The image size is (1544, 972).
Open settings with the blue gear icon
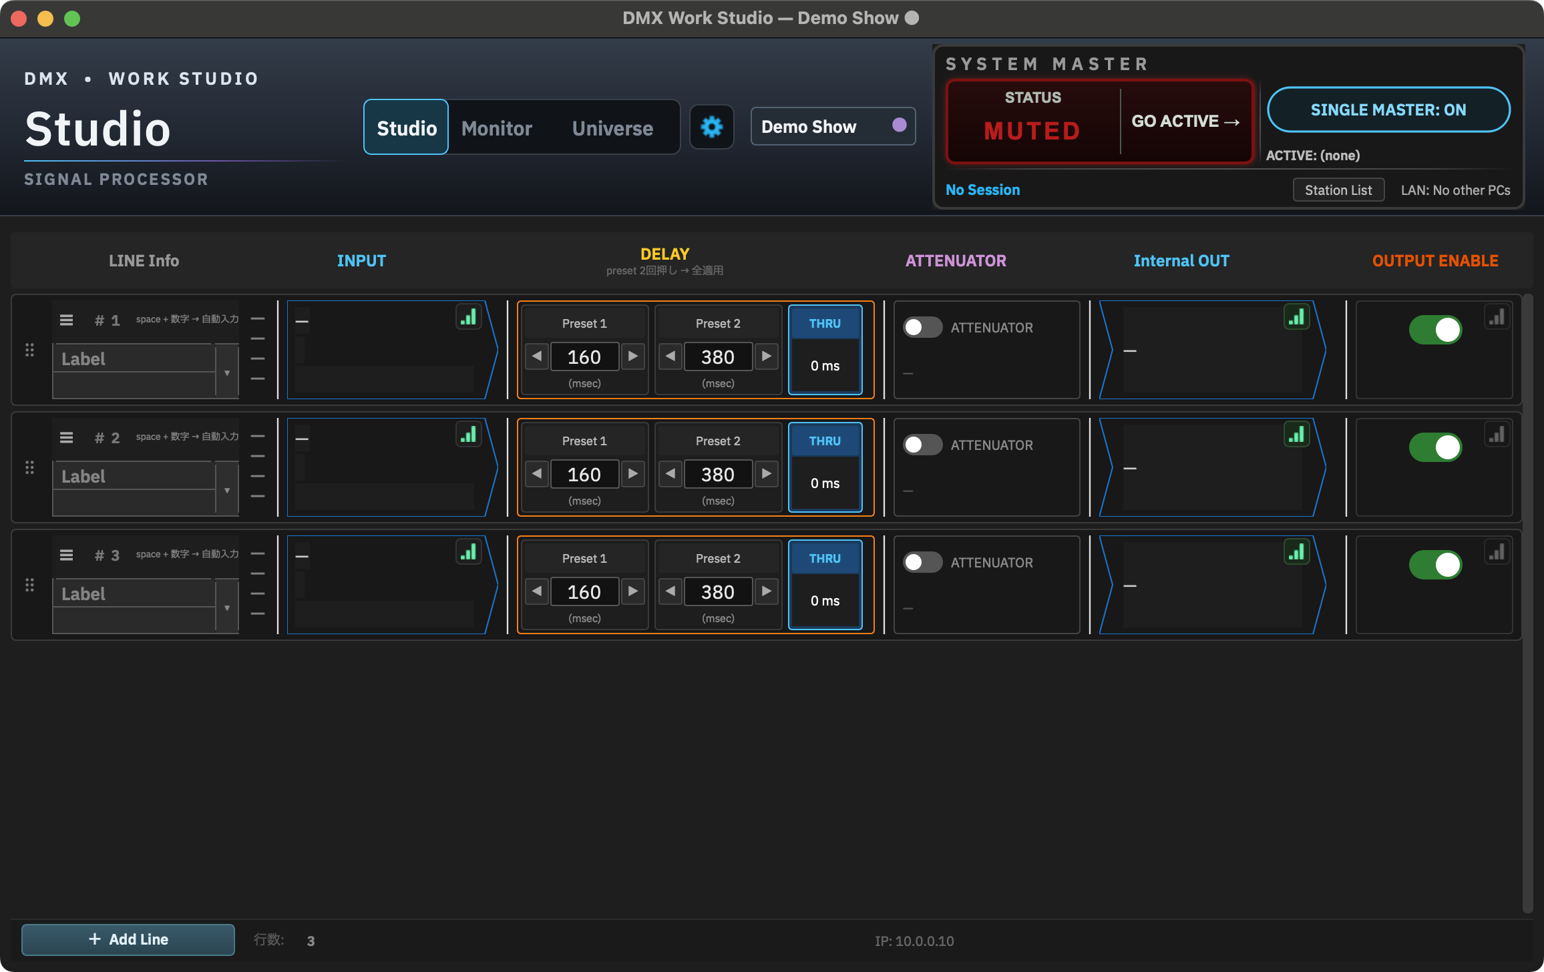point(711,127)
